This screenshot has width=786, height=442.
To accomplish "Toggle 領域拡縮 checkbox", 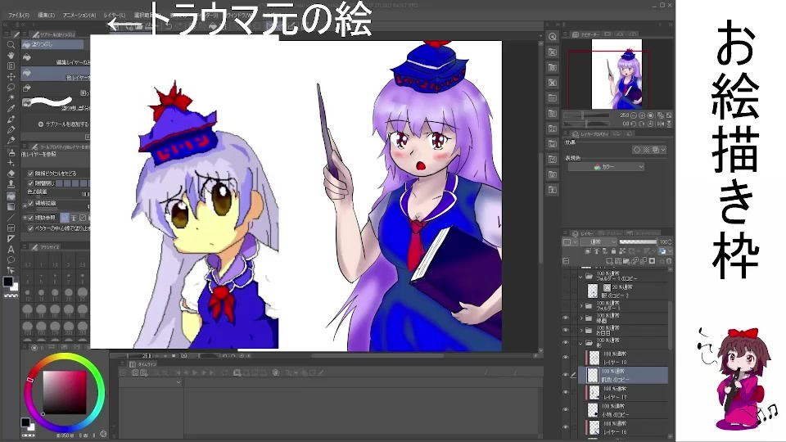I will pos(30,203).
